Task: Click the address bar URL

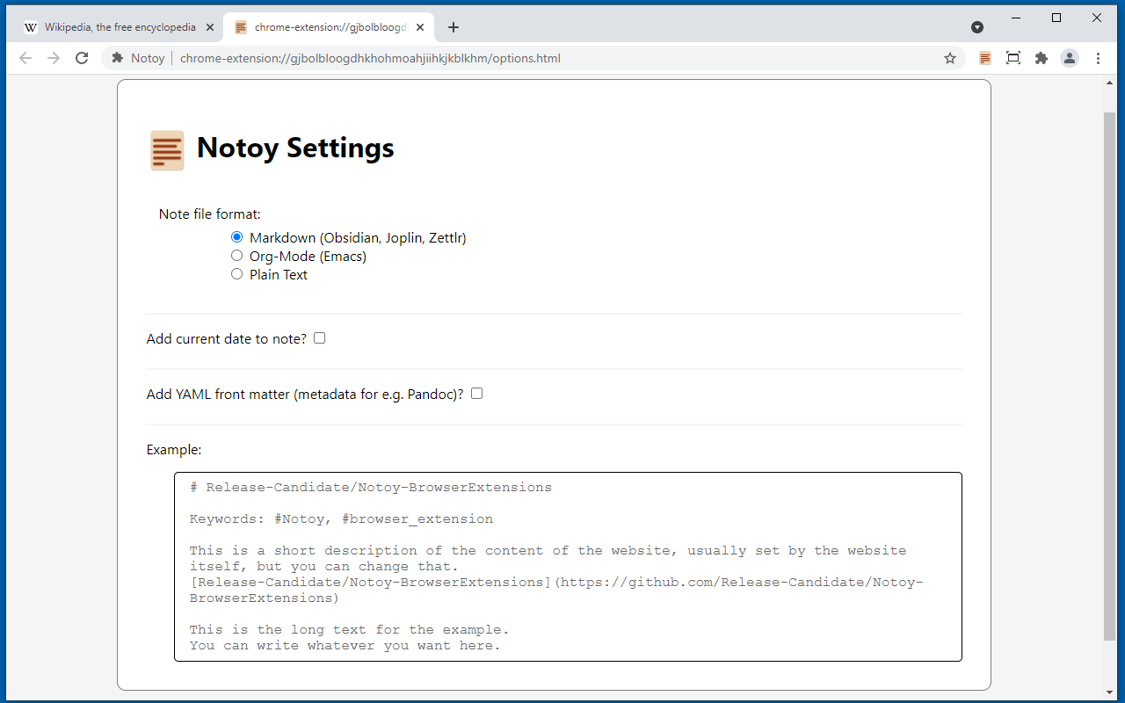Action: click(370, 59)
